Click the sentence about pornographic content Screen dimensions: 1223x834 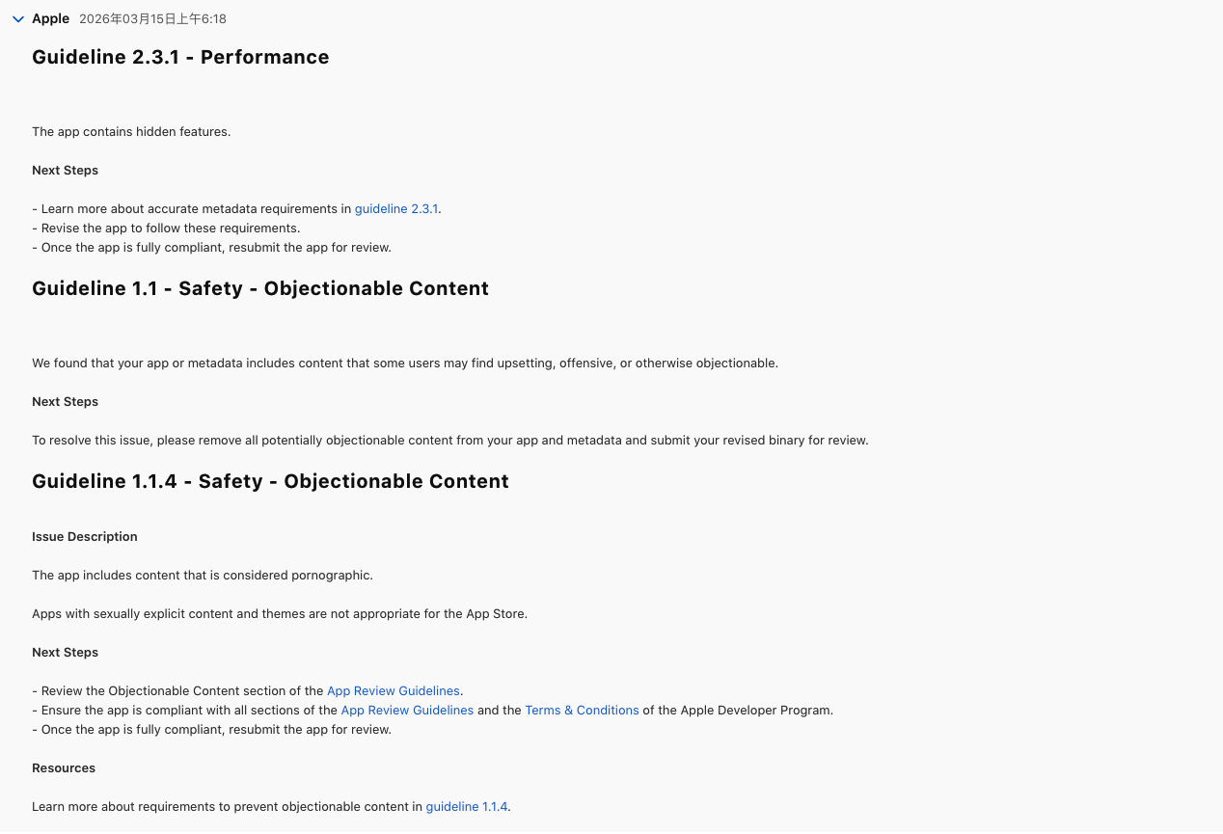tap(203, 575)
